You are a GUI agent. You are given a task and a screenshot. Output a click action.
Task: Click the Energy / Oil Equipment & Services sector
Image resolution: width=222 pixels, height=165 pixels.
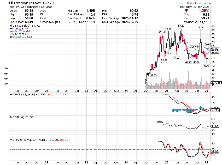point(31,7)
